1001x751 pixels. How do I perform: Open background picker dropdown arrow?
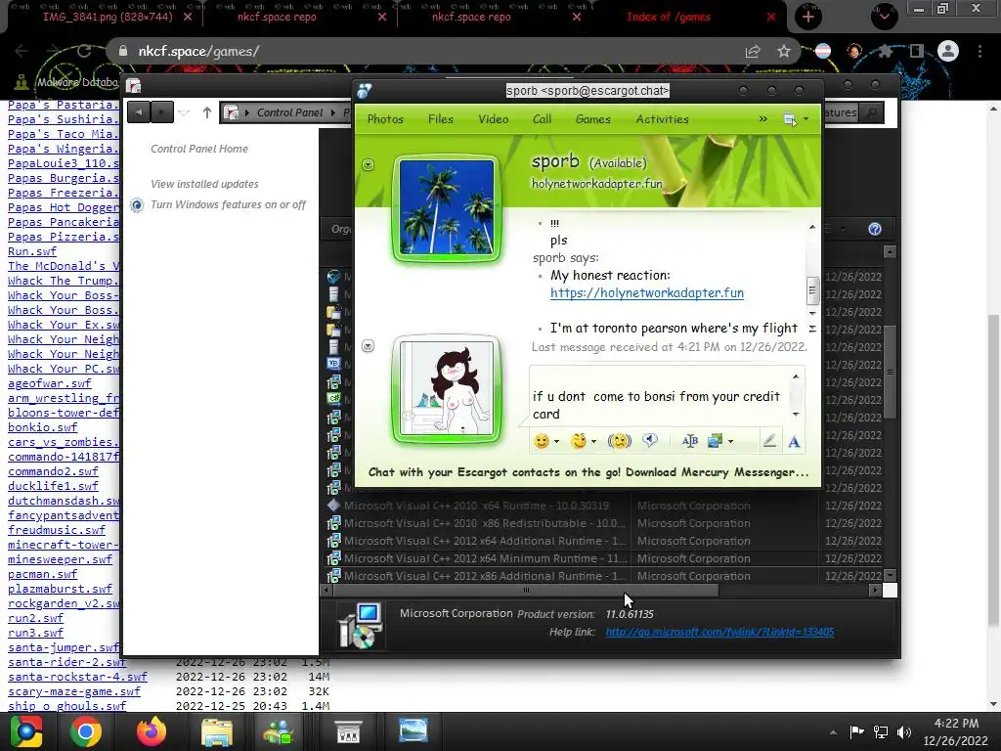click(730, 441)
